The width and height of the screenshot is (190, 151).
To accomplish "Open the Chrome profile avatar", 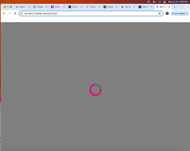I will click(167, 13).
